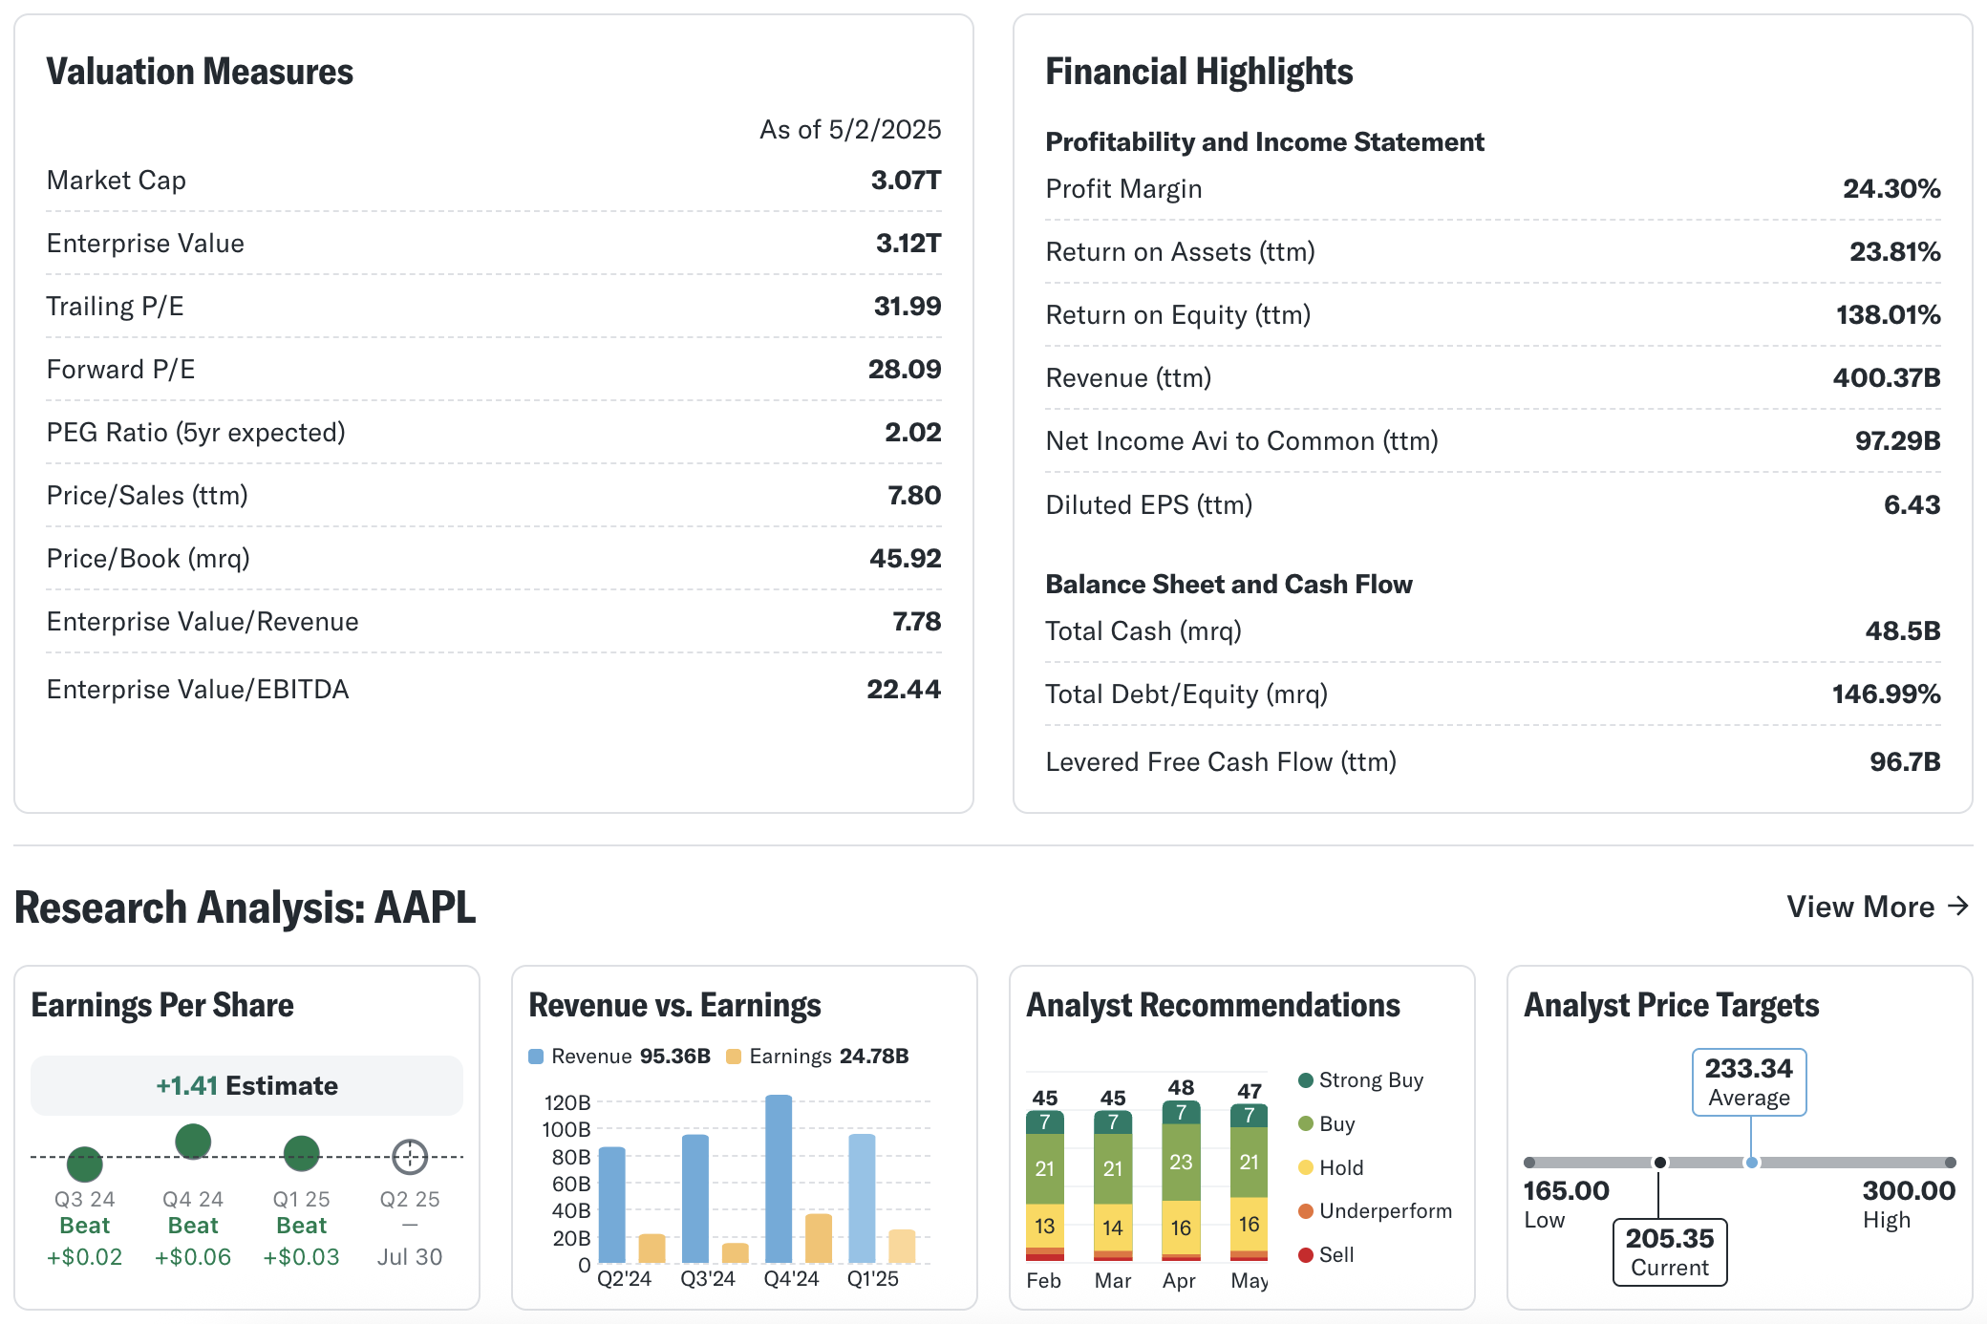Screen dimensions: 1987x1324
Task: Click the Hold legend dot
Action: click(1306, 1167)
